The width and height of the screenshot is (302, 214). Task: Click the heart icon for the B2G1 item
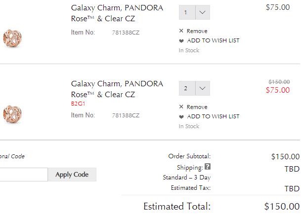click(181, 117)
